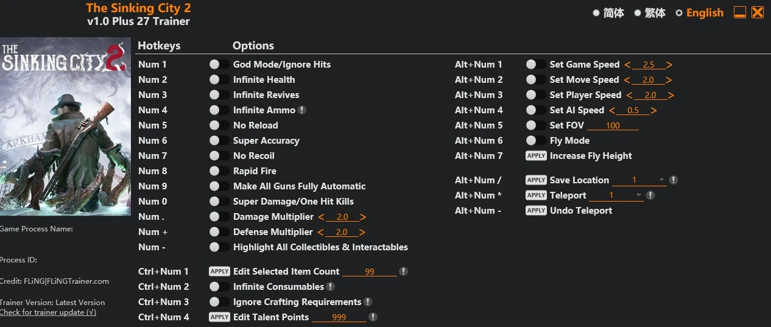Switch language to 简体
771x327 pixels.
(x=608, y=13)
